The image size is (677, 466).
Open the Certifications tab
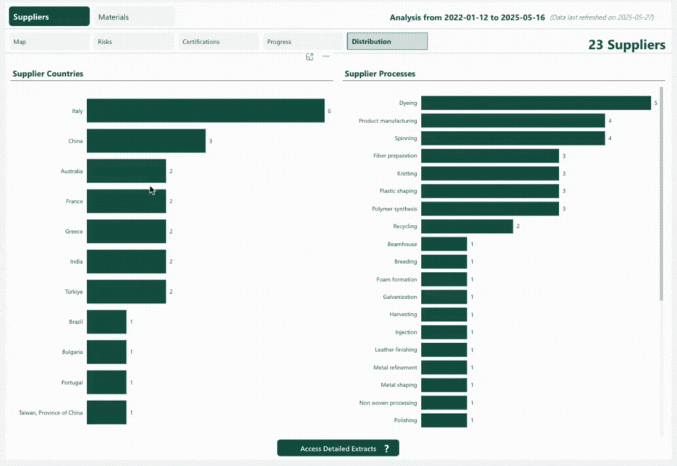218,42
